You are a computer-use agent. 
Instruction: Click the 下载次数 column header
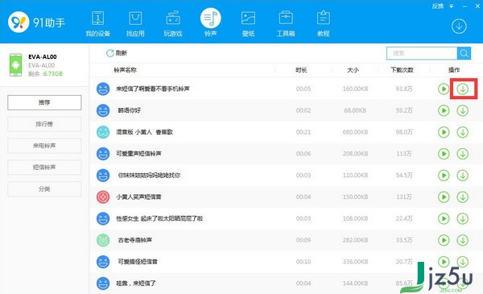402,70
